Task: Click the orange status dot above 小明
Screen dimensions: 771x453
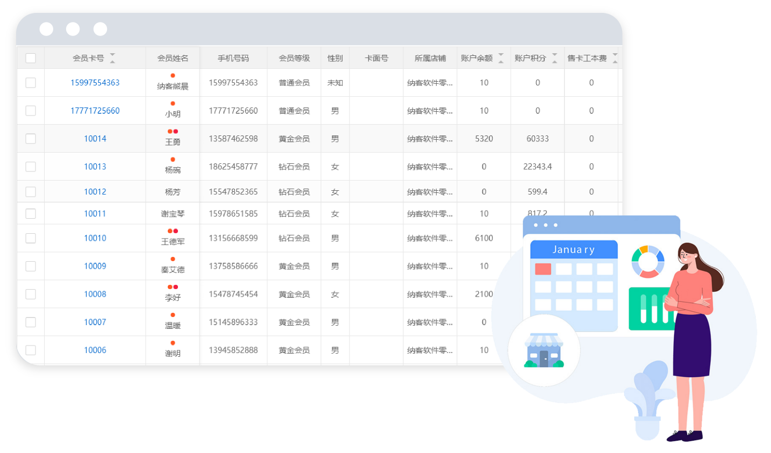Action: point(173,104)
